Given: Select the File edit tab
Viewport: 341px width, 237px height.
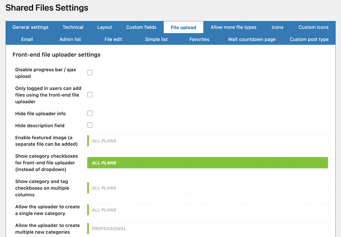Looking at the screenshot, I should pyautogui.click(x=113, y=39).
